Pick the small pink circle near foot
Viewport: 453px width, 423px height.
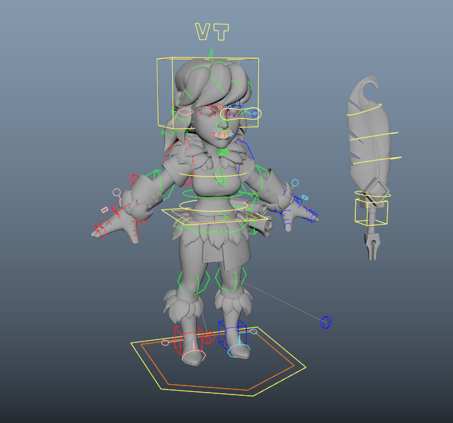[164, 343]
